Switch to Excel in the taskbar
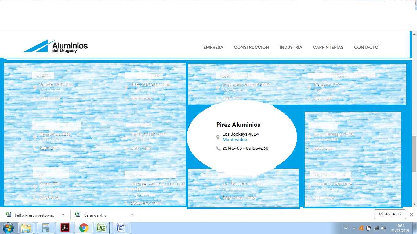The height and width of the screenshot is (234, 417). tap(101, 228)
